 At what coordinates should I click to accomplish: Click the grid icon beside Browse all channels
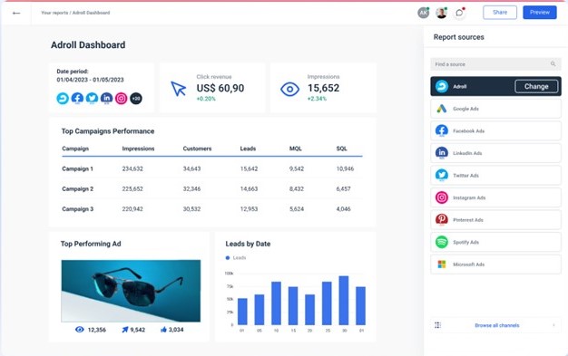437,325
